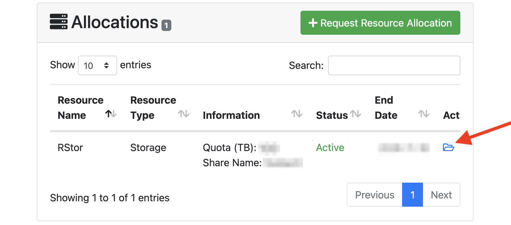Select page 1 in pagination

[x=413, y=195]
